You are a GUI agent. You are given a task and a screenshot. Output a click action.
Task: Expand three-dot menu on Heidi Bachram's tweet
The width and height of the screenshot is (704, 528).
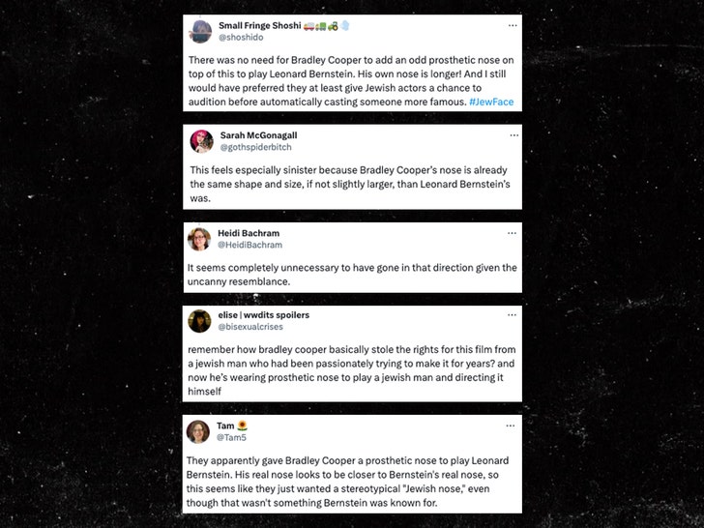(513, 233)
